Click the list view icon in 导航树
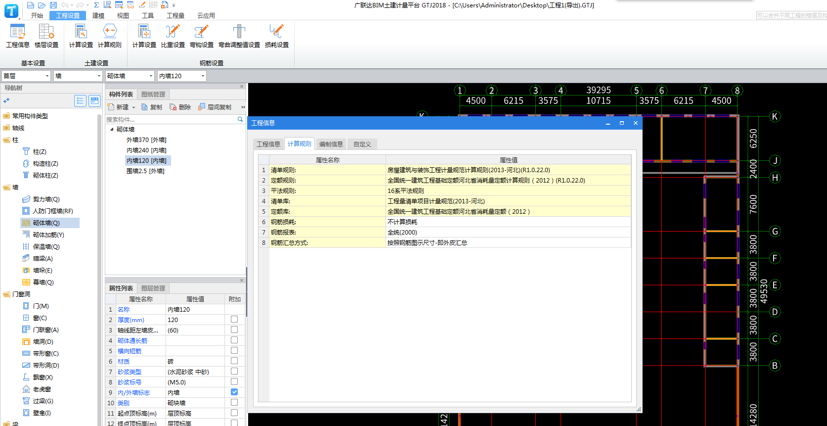827x426 pixels. tap(80, 101)
